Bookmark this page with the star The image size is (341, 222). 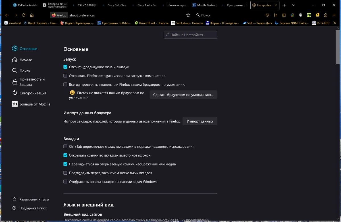point(188,15)
